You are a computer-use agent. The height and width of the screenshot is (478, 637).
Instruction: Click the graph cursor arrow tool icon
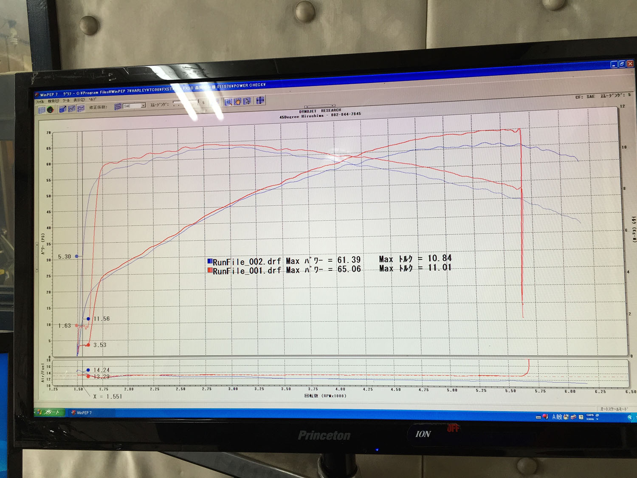[x=247, y=101]
